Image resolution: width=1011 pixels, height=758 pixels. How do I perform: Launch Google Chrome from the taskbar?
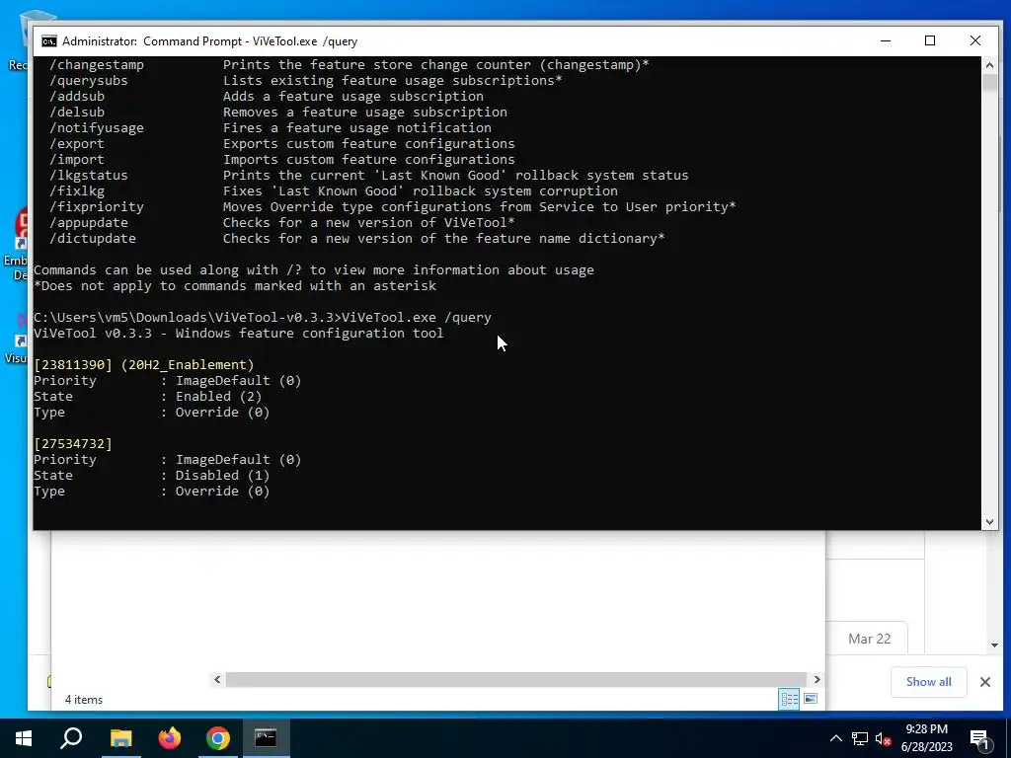[x=218, y=738]
